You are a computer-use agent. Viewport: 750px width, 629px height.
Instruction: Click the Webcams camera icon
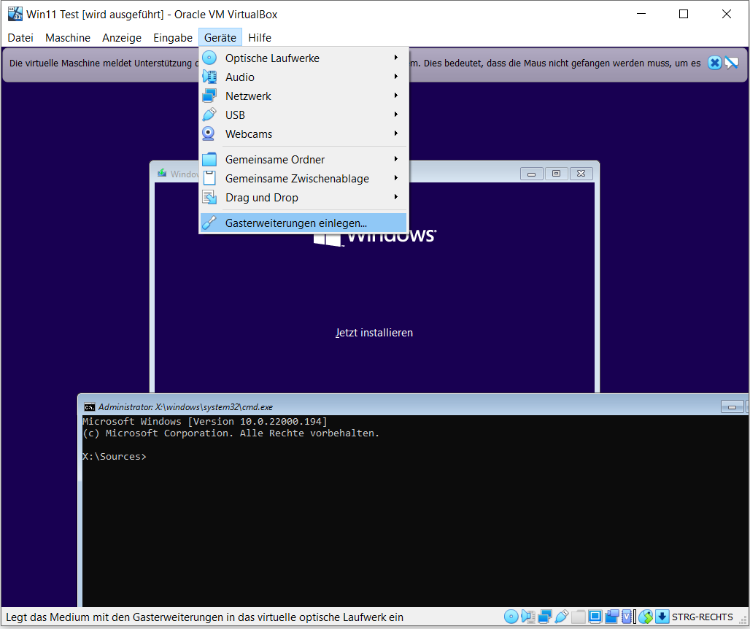click(209, 134)
